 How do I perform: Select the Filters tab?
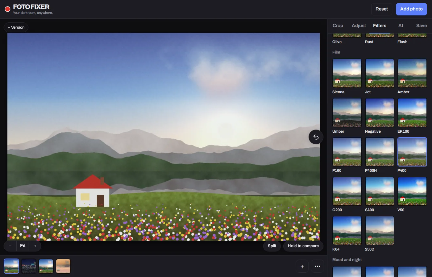(380, 26)
